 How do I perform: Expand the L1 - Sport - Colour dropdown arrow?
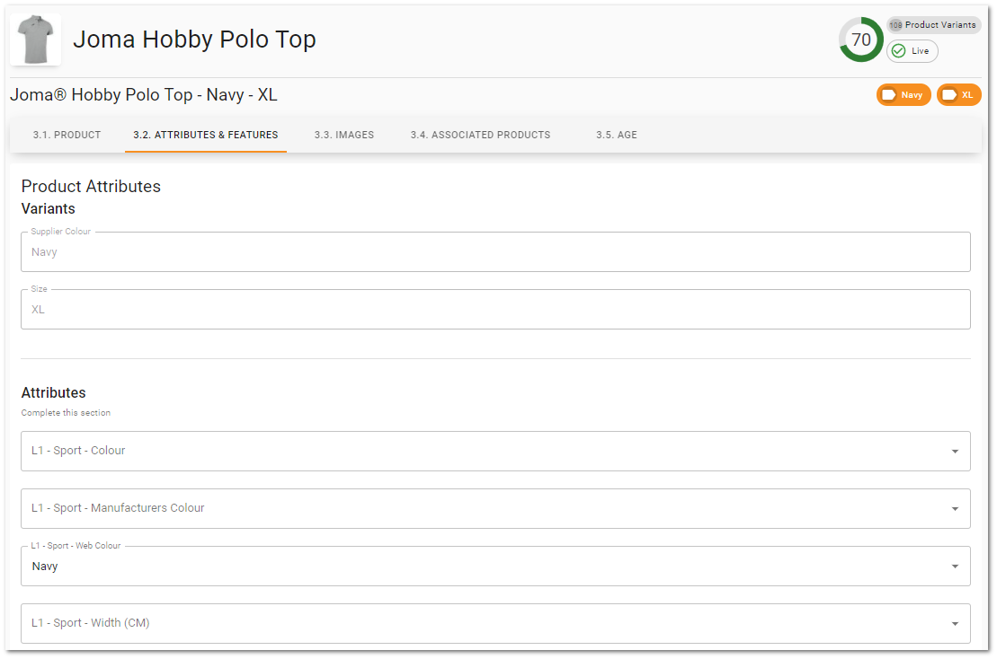tap(955, 452)
